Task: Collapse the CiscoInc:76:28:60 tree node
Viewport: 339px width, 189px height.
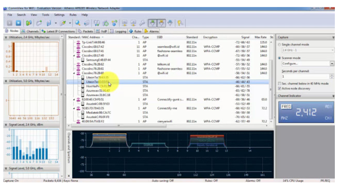Action: pos(74,73)
